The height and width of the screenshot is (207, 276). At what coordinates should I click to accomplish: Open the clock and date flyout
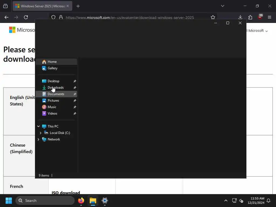[x=256, y=201]
